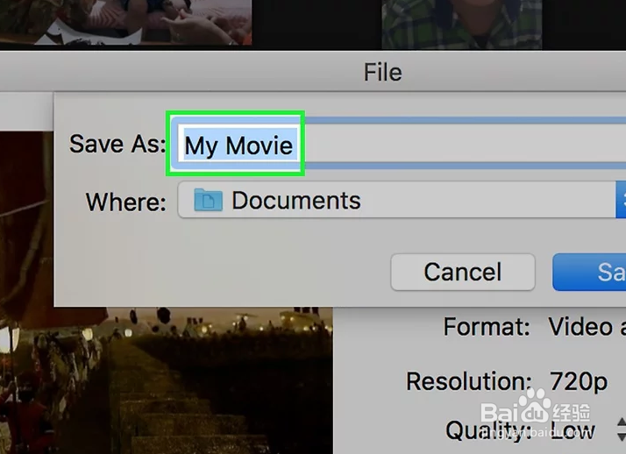This screenshot has height=454, width=626.
Task: Click the Quality label
Action: point(488,430)
